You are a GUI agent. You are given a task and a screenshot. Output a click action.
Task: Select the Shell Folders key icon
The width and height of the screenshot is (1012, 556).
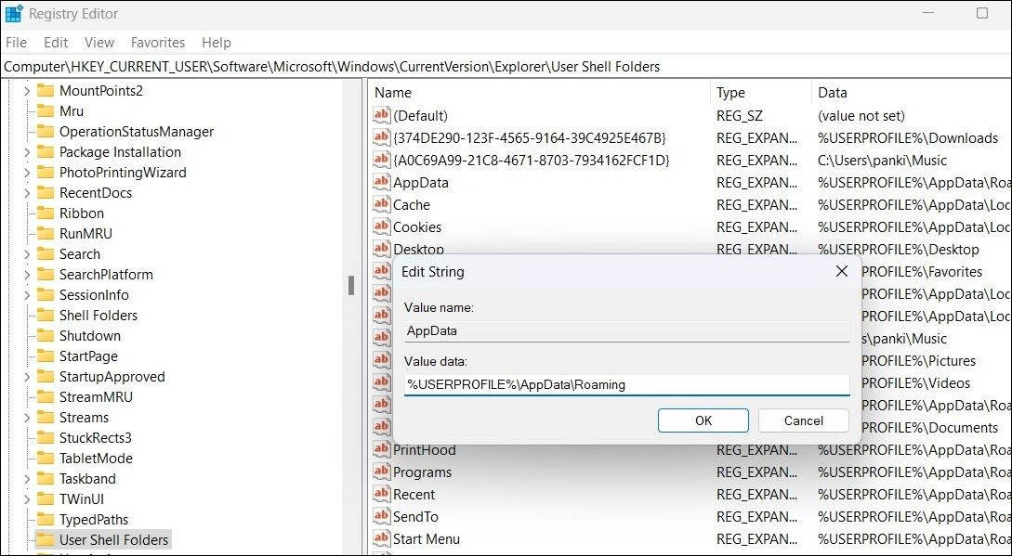(46, 316)
